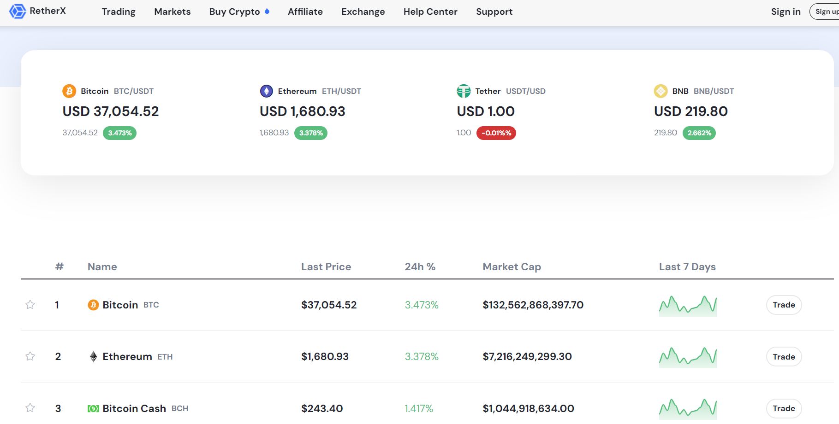
Task: Click the ETH/USDT pair label
Action: [x=341, y=91]
